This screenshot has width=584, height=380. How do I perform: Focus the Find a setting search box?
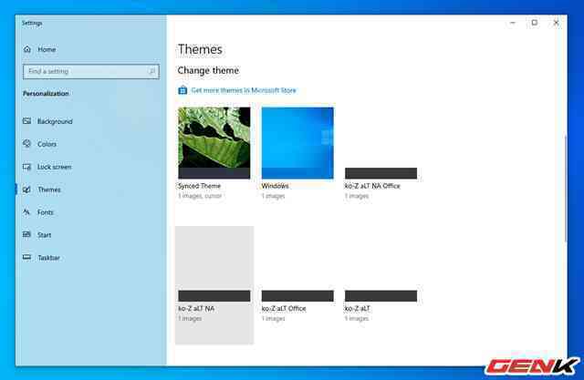91,71
